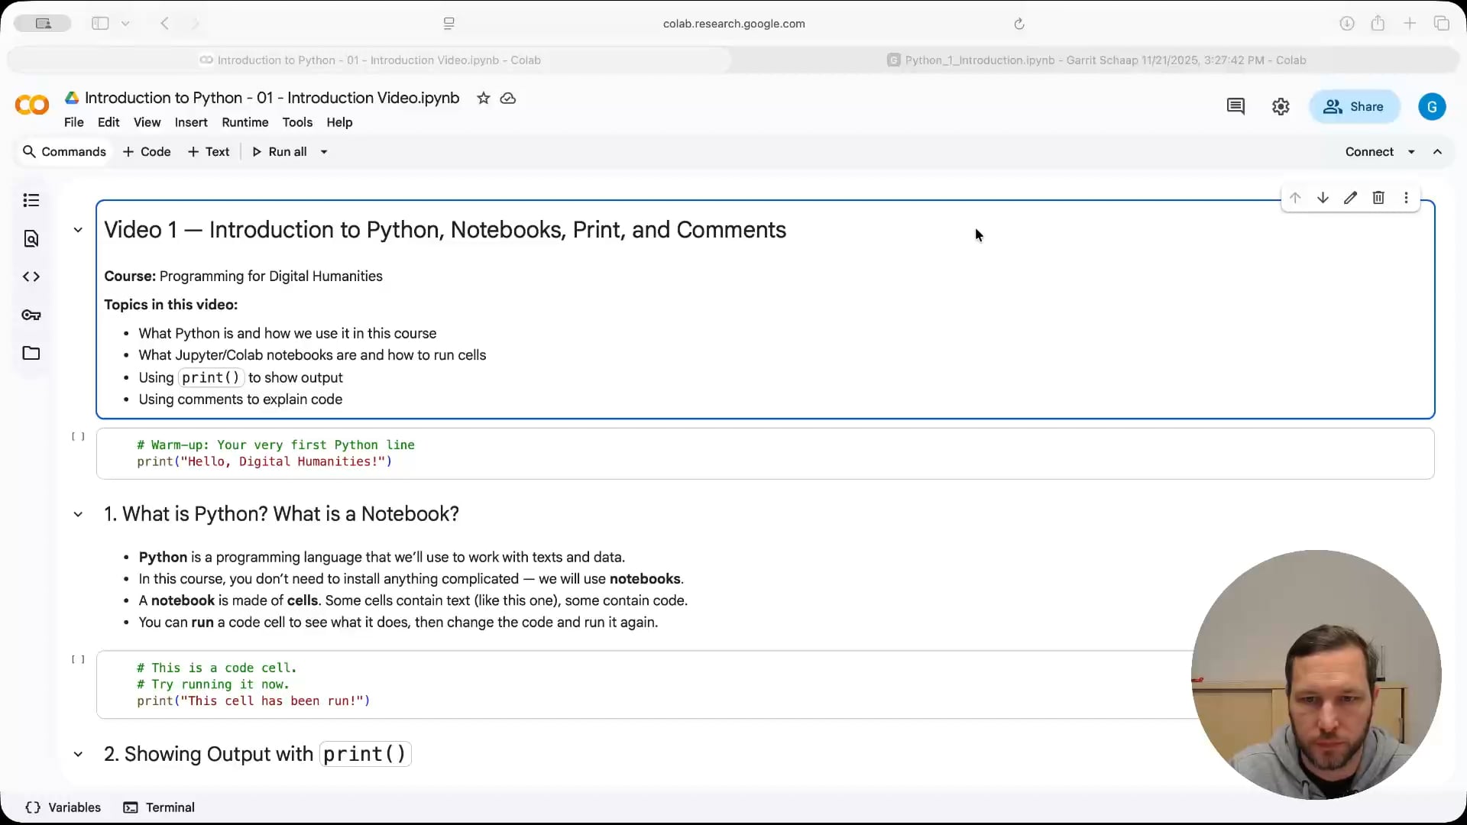The width and height of the screenshot is (1467, 825).
Task: Rename the notebook title
Action: click(272, 98)
